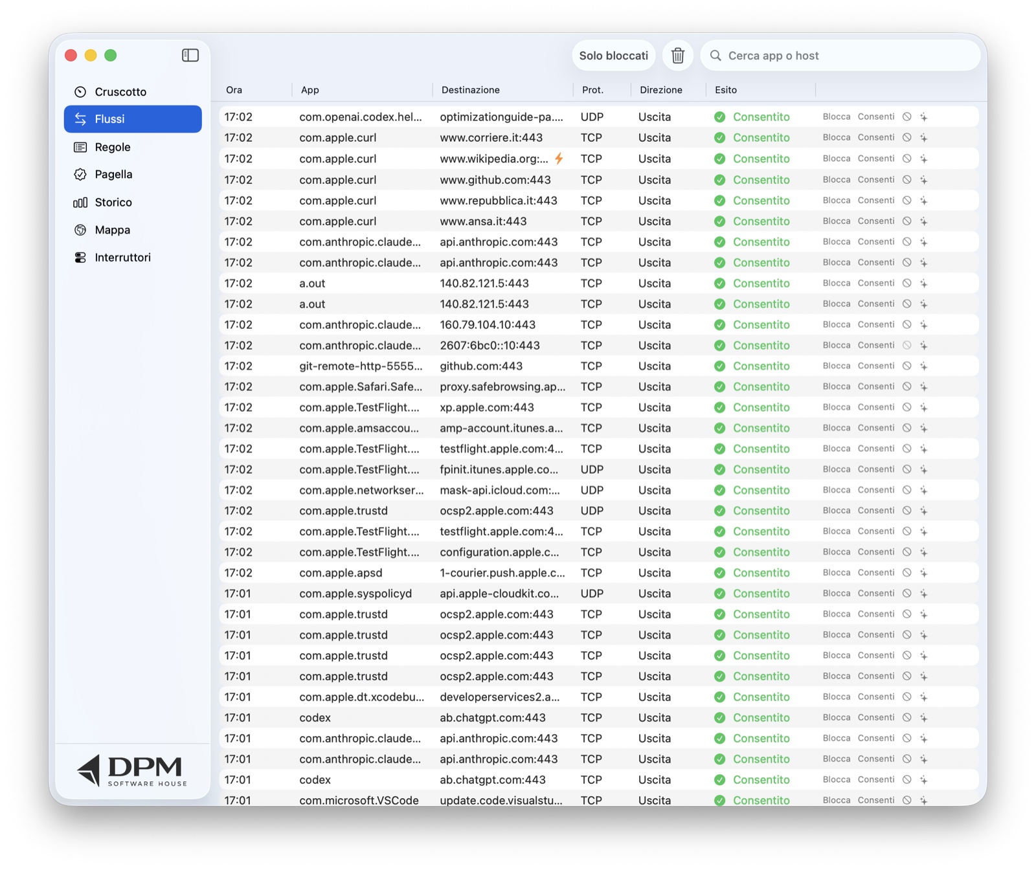Click the trash icon to clear flows

click(678, 56)
